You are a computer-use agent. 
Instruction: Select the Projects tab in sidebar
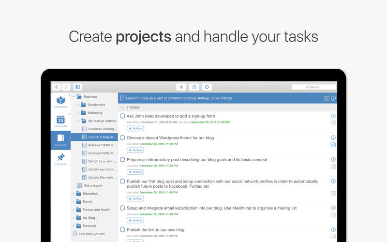pos(60,140)
